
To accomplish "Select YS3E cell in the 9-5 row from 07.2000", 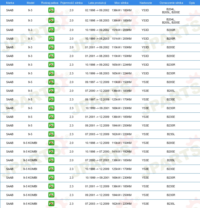I will 145,91.
